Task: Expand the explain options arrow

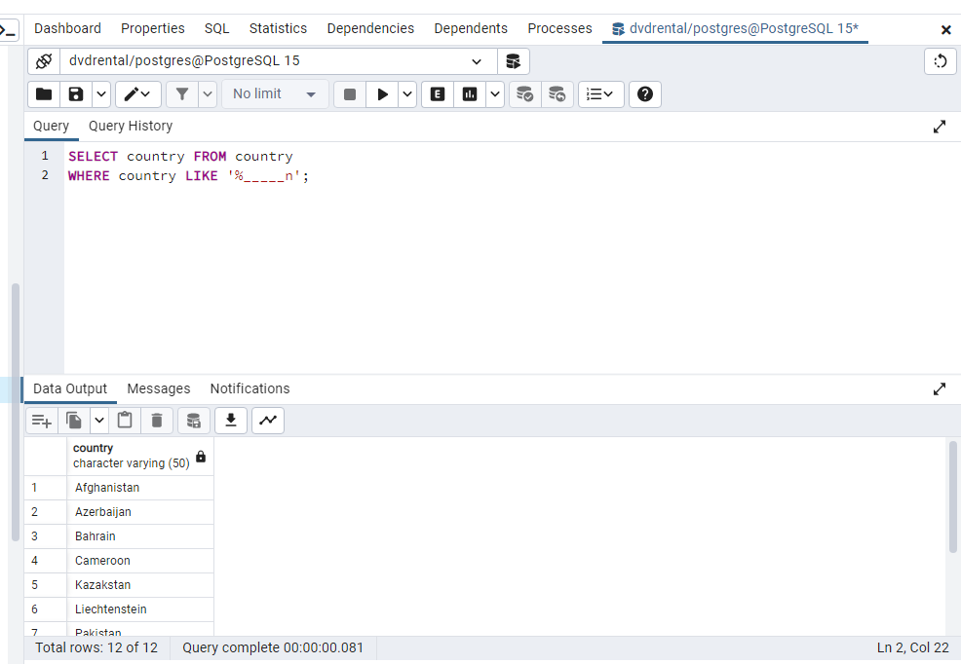Action: click(495, 94)
